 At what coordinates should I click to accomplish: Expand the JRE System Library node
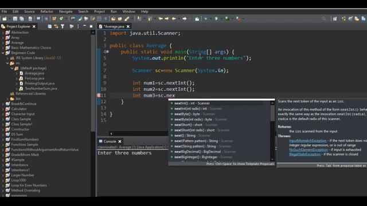click(7, 58)
